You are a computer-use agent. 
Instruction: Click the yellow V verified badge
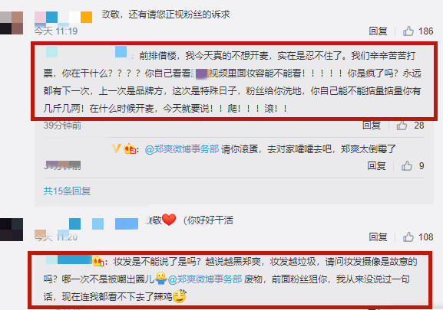116,148
